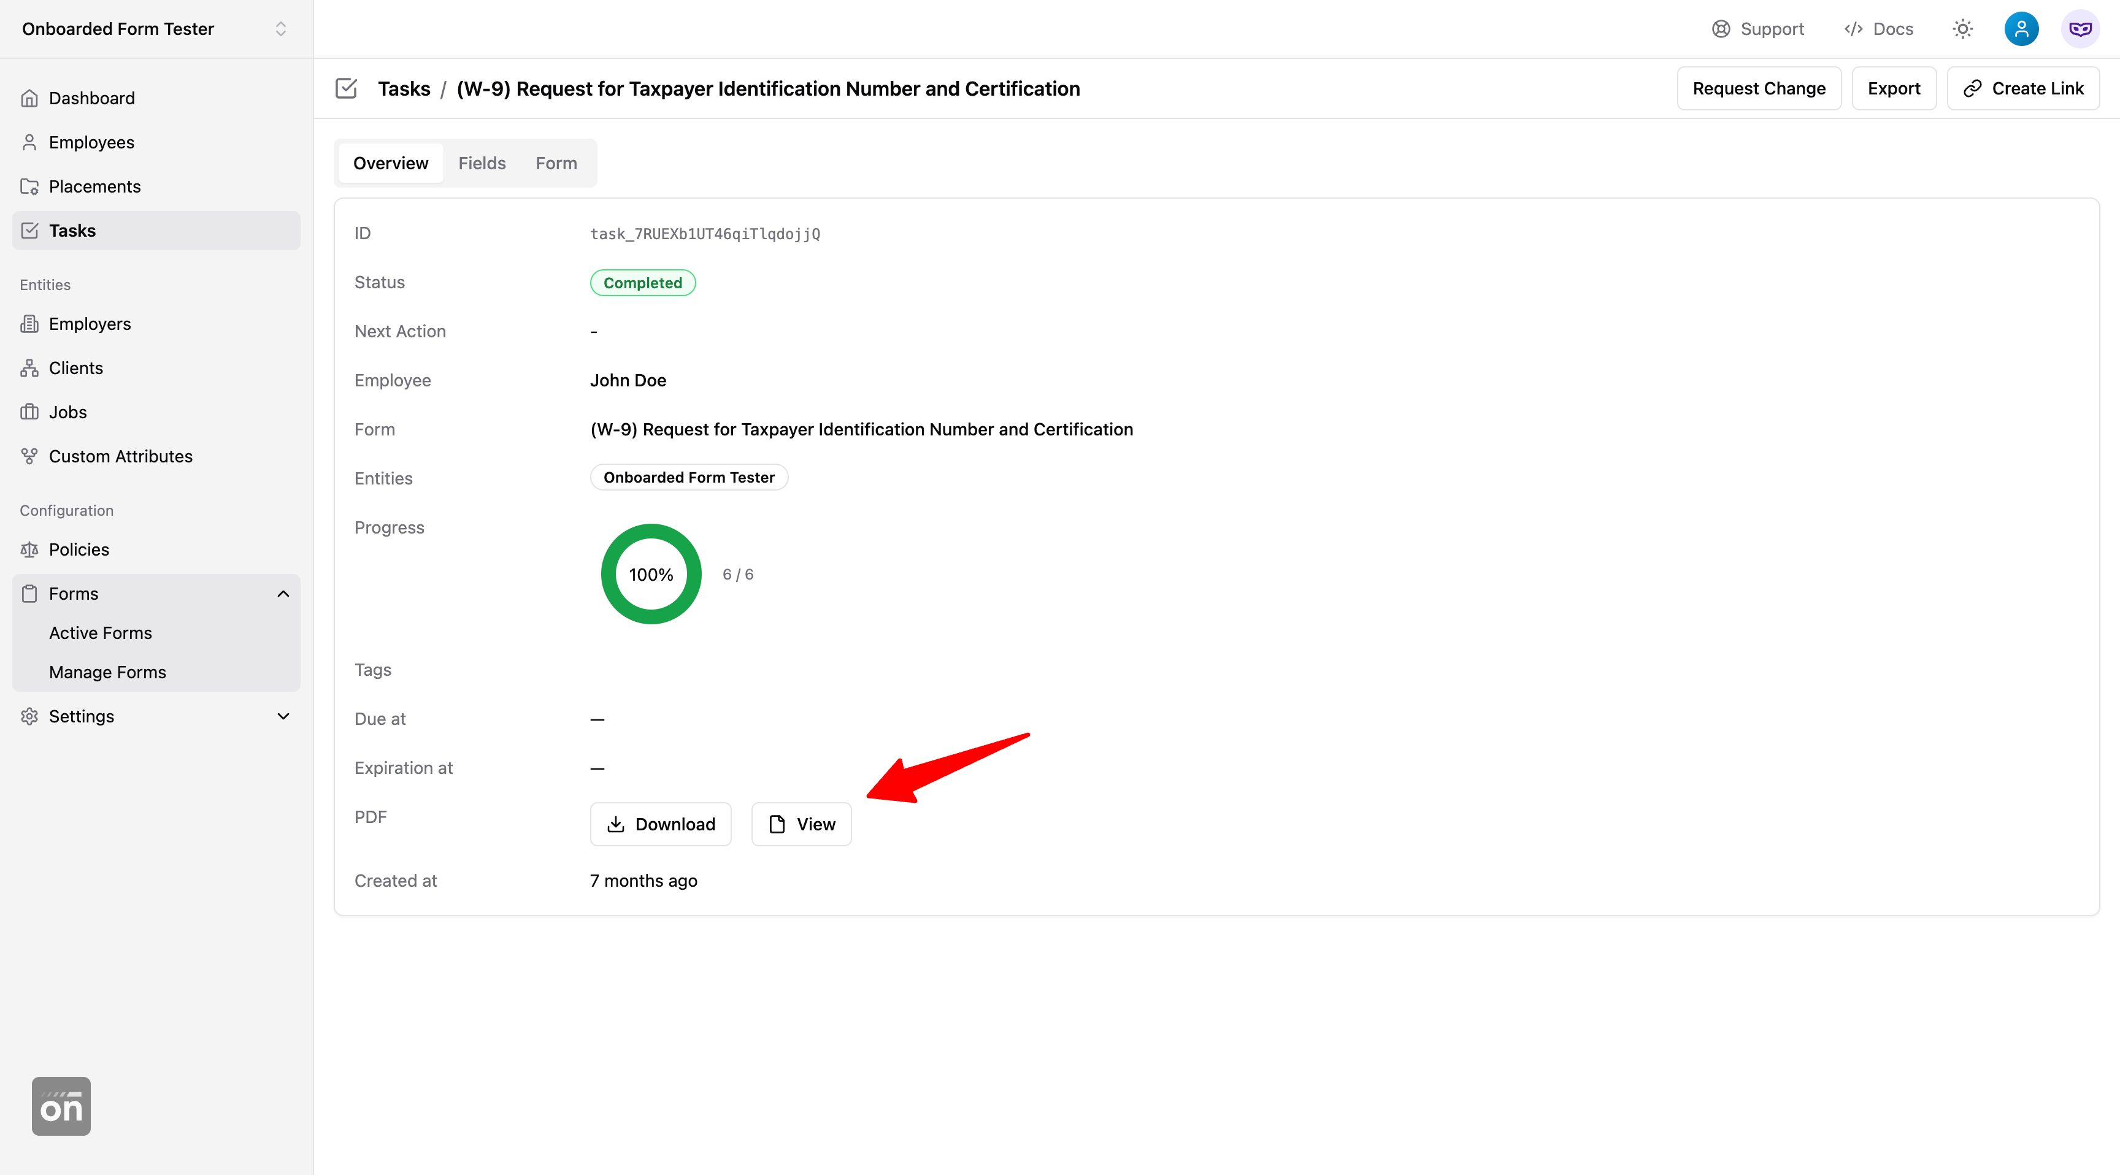
Task: Click the Tasks checkbox icon in breadcrumb
Action: click(x=347, y=88)
